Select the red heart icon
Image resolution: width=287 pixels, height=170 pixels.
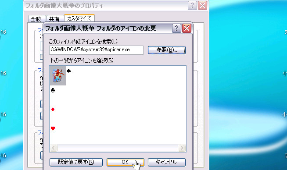point(53,128)
